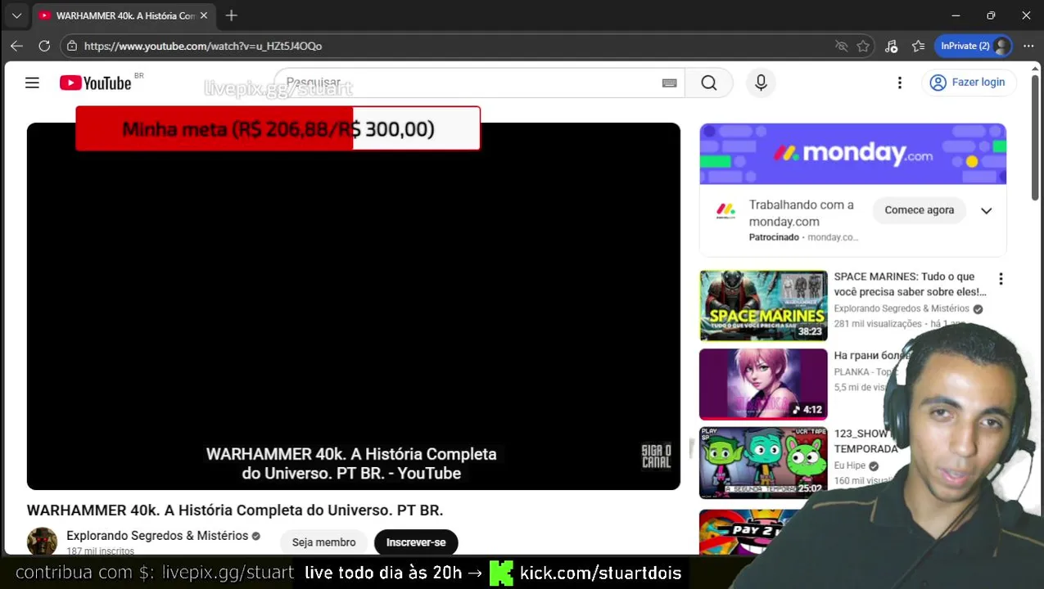
Task: Open the favorites list icon
Action: [x=918, y=46]
